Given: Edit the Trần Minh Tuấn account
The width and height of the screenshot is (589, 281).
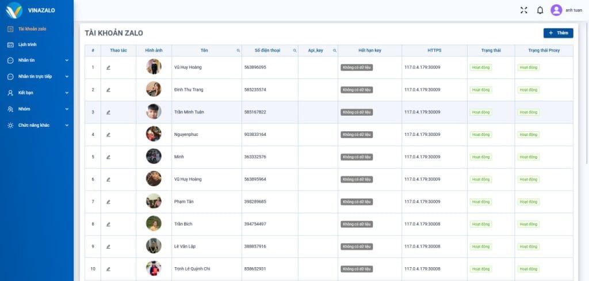Looking at the screenshot, I should pyautogui.click(x=108, y=112).
